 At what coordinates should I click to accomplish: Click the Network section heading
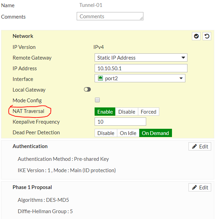point(23,36)
